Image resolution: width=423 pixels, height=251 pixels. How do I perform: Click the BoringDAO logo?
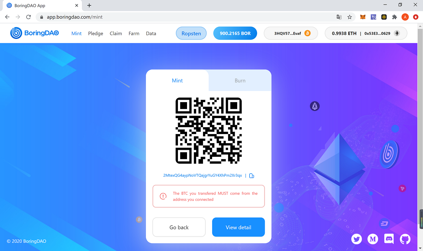point(34,33)
